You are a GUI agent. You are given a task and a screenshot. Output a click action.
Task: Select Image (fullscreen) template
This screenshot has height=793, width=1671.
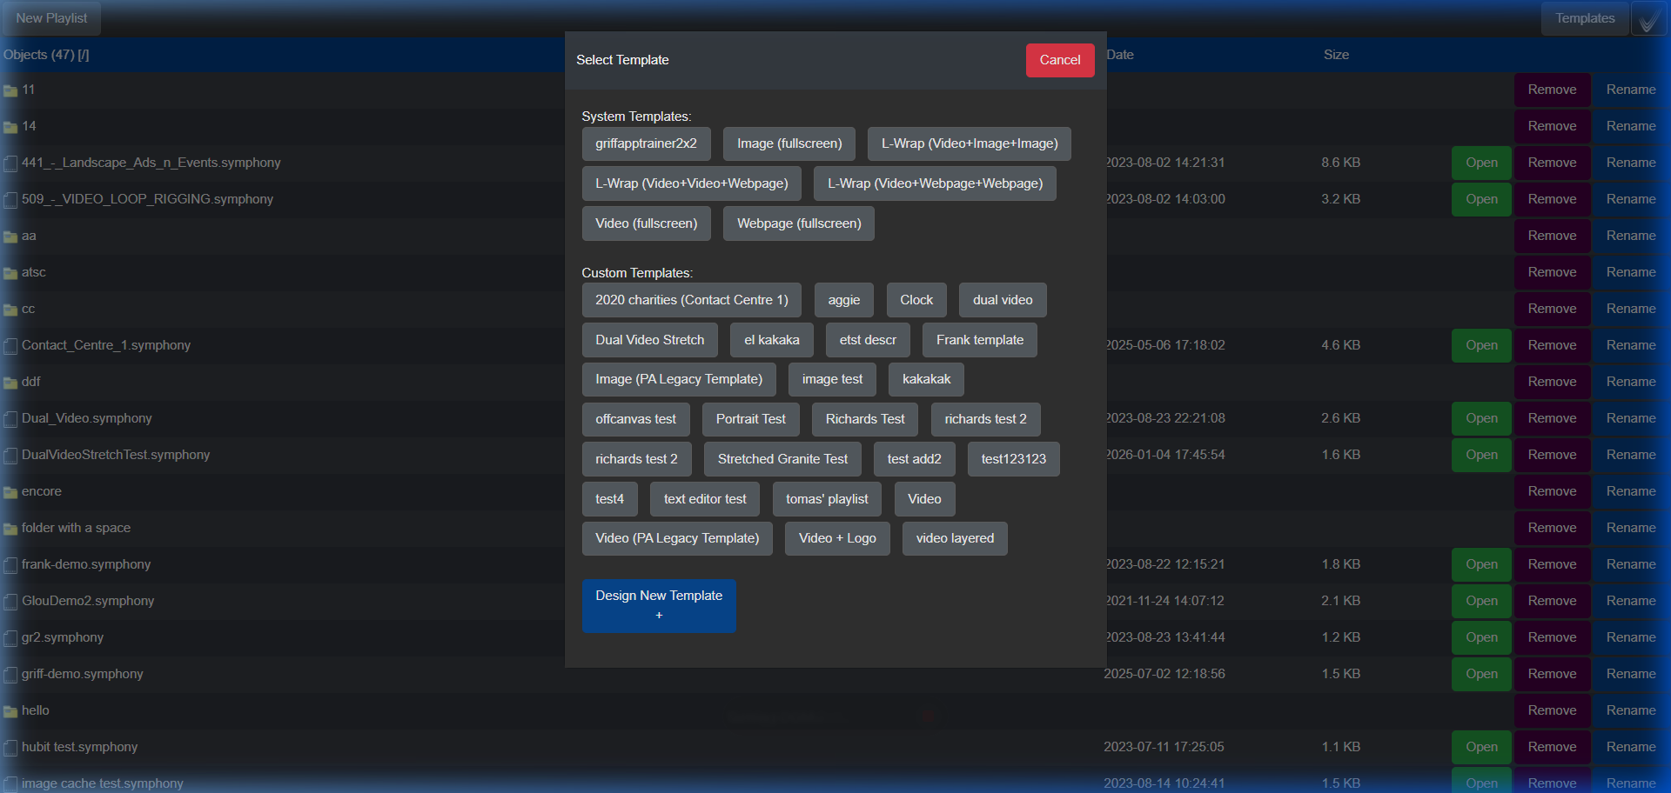pos(789,143)
